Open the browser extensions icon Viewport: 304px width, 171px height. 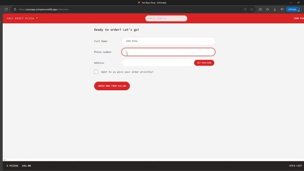pyautogui.click(x=267, y=9)
